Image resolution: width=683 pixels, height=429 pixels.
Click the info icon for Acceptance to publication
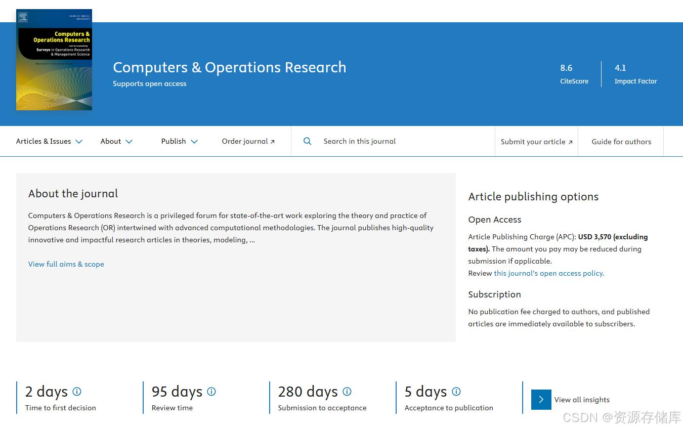456,392
